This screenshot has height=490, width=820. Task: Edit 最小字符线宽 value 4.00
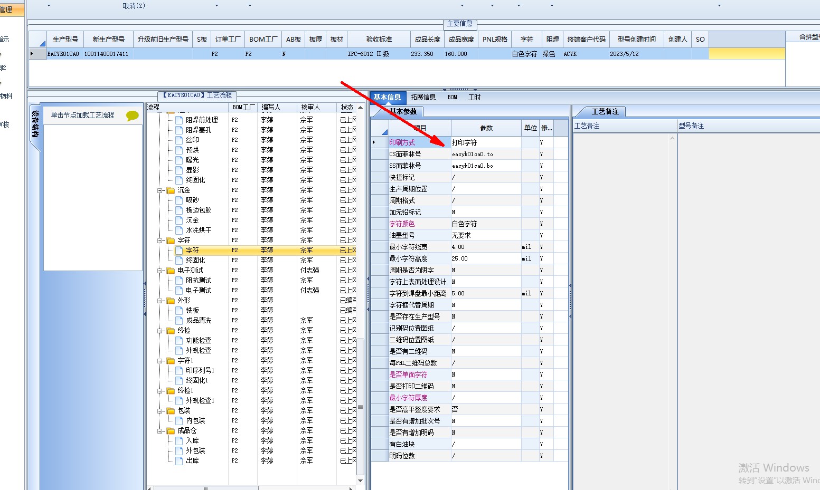(x=486, y=247)
